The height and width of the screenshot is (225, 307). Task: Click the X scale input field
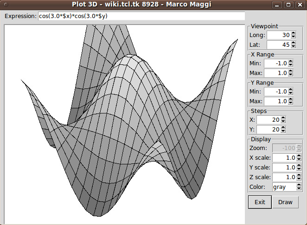[284, 157]
